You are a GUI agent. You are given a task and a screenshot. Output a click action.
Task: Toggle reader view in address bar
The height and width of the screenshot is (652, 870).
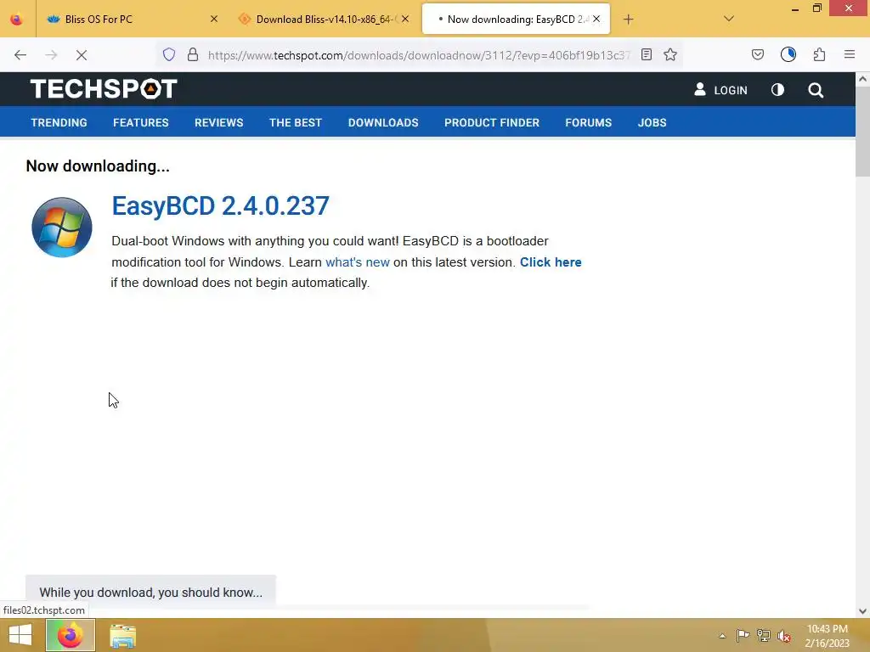tap(647, 54)
